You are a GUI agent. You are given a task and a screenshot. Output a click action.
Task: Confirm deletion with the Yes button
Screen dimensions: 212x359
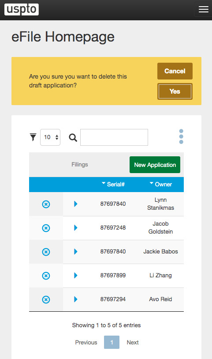175,91
